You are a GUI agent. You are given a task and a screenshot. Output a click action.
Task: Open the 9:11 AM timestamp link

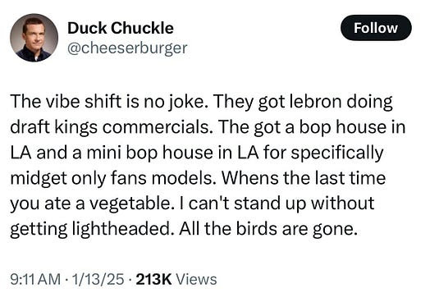pos(35,279)
